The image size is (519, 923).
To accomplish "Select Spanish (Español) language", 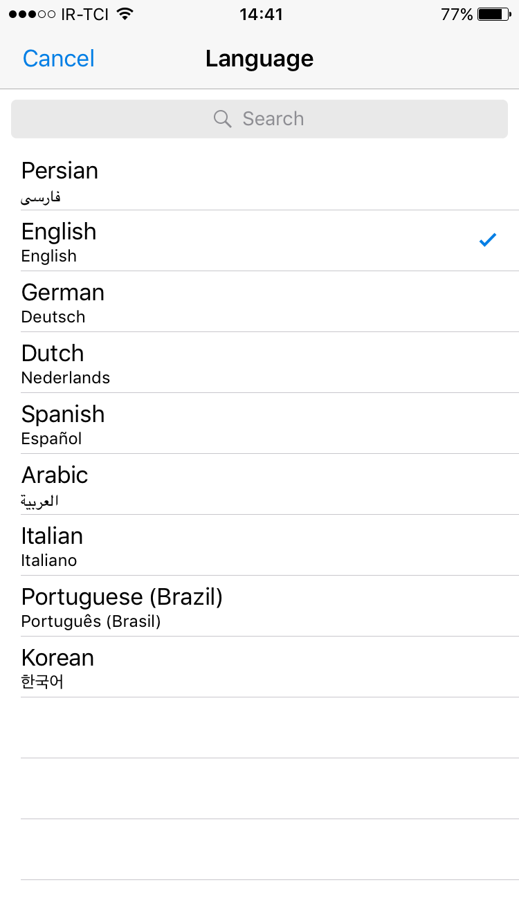I will pos(259,423).
